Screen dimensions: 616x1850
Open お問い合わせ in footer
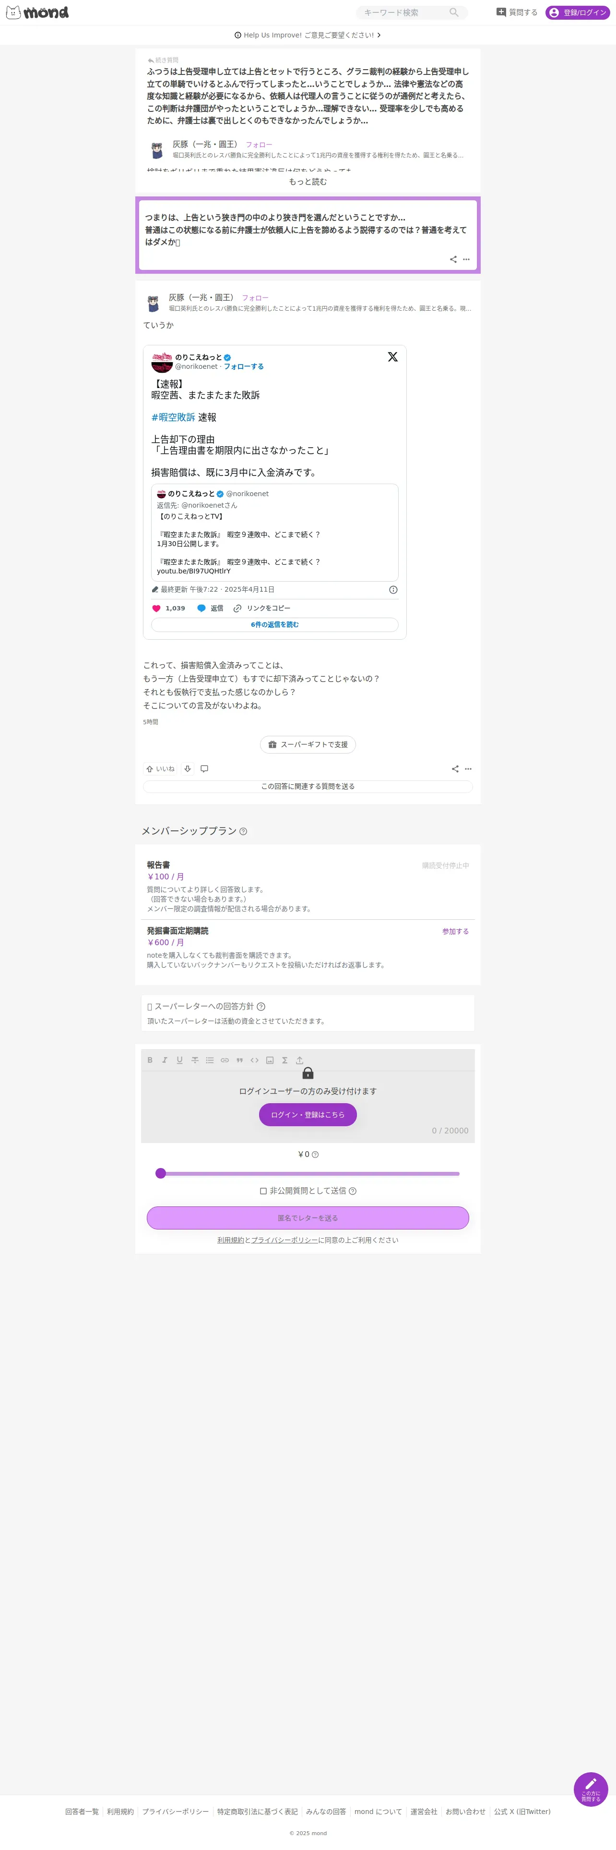click(x=465, y=1812)
